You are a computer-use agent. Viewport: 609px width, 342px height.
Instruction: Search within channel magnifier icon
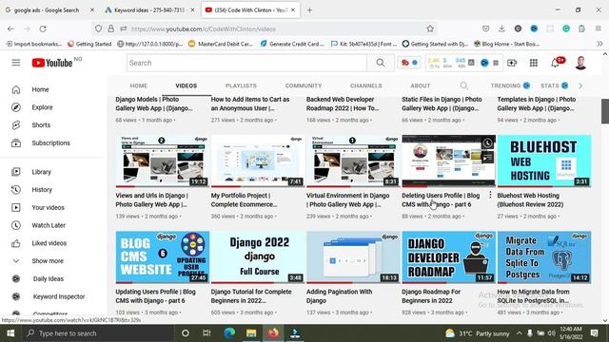pyautogui.click(x=463, y=85)
